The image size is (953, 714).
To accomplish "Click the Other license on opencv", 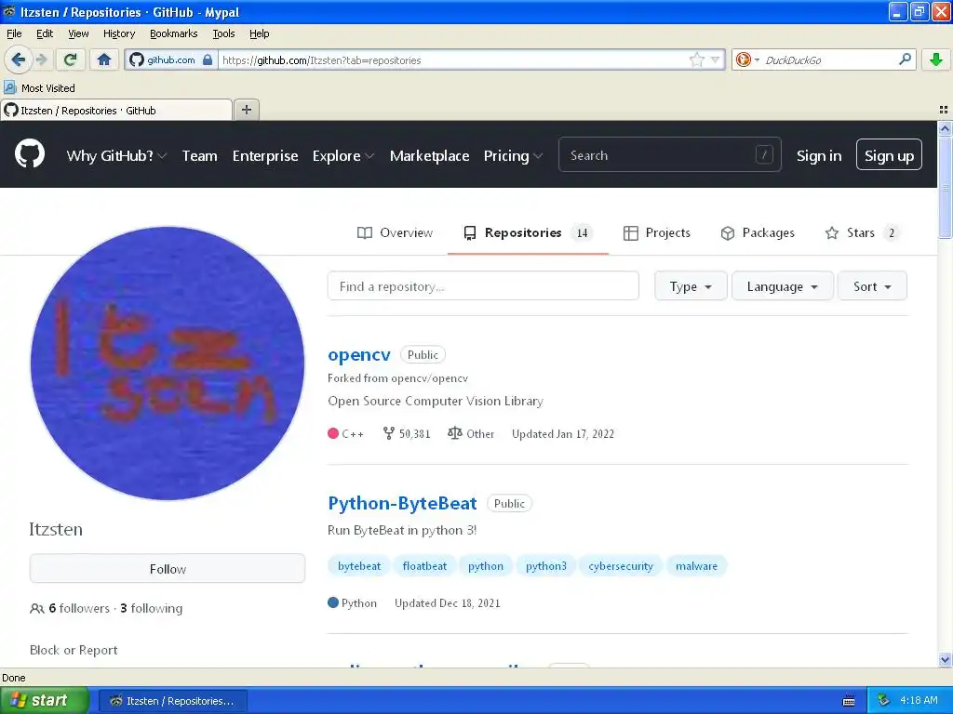I will coord(471,433).
